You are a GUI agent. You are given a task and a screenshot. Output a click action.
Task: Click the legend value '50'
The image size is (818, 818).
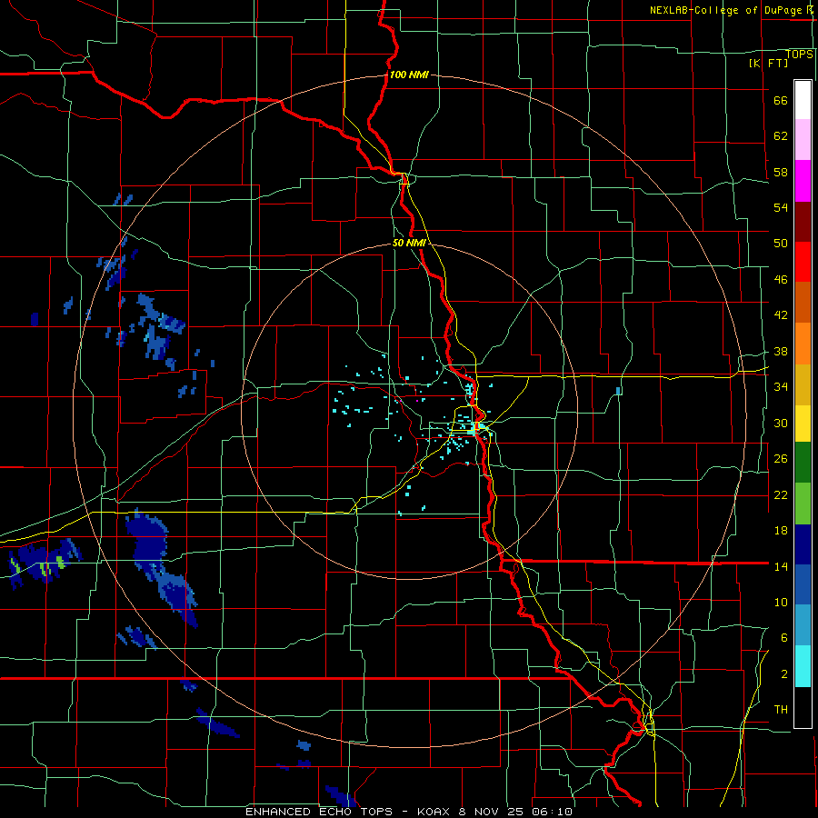pos(781,243)
